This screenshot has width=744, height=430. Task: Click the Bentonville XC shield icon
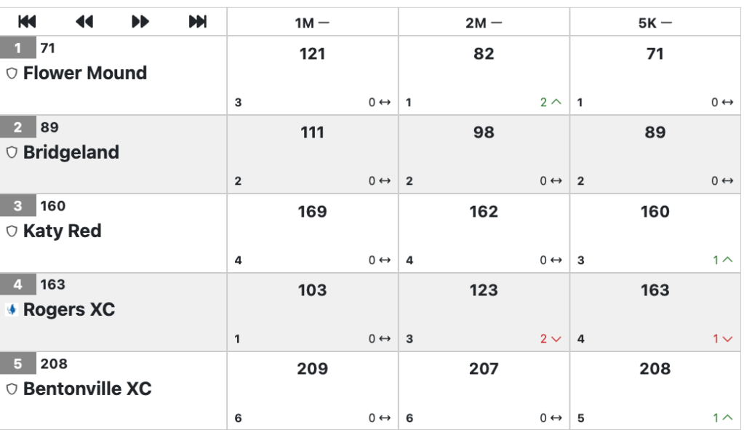(12, 389)
